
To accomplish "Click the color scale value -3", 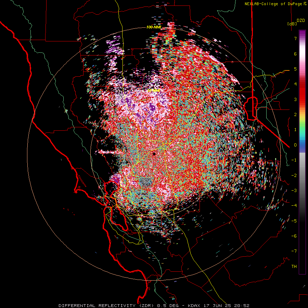I will pyautogui.click(x=294, y=191).
